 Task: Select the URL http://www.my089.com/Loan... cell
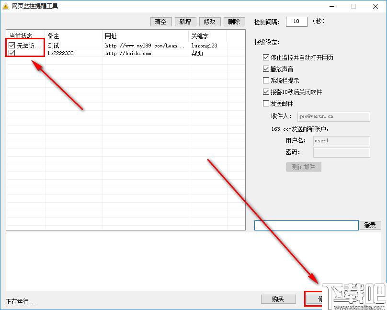(145, 46)
